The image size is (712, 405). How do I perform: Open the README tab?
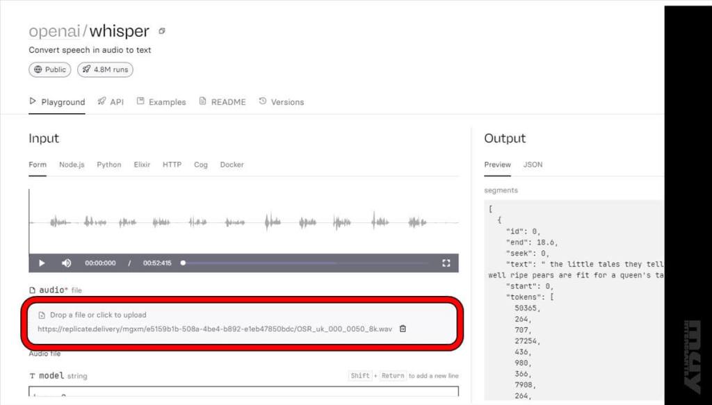click(222, 102)
